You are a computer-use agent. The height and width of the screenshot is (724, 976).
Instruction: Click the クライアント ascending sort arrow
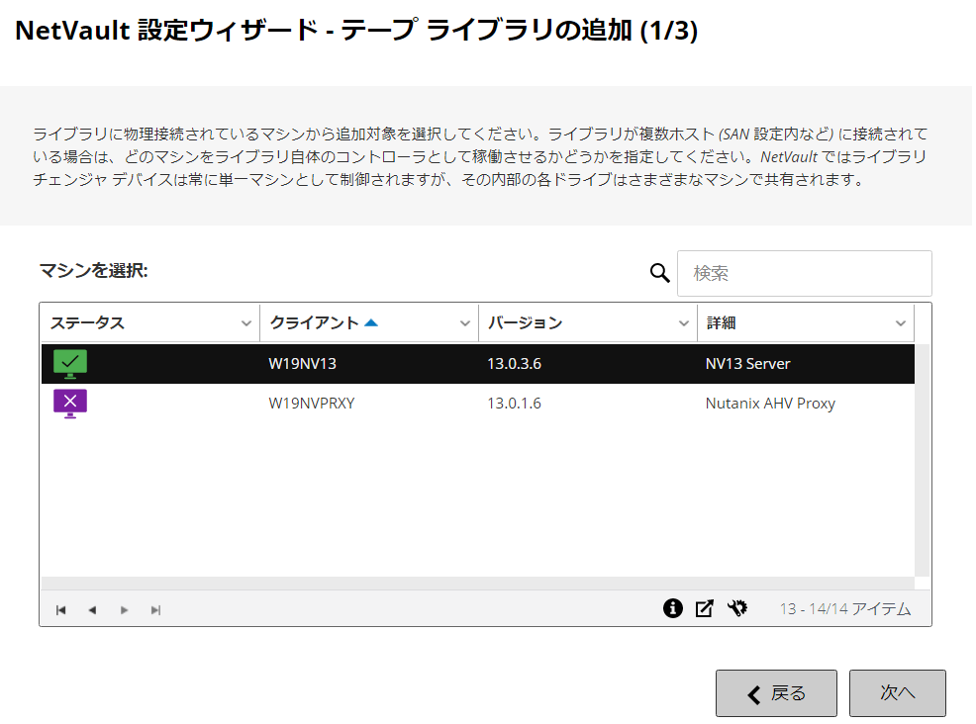371,322
